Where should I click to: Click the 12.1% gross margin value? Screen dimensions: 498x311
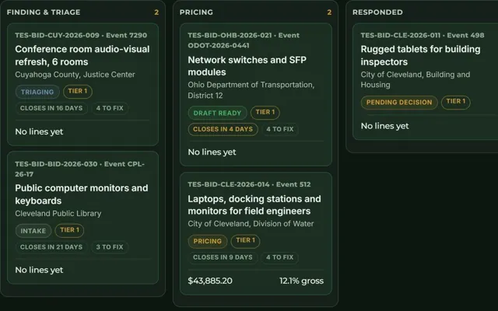click(301, 281)
